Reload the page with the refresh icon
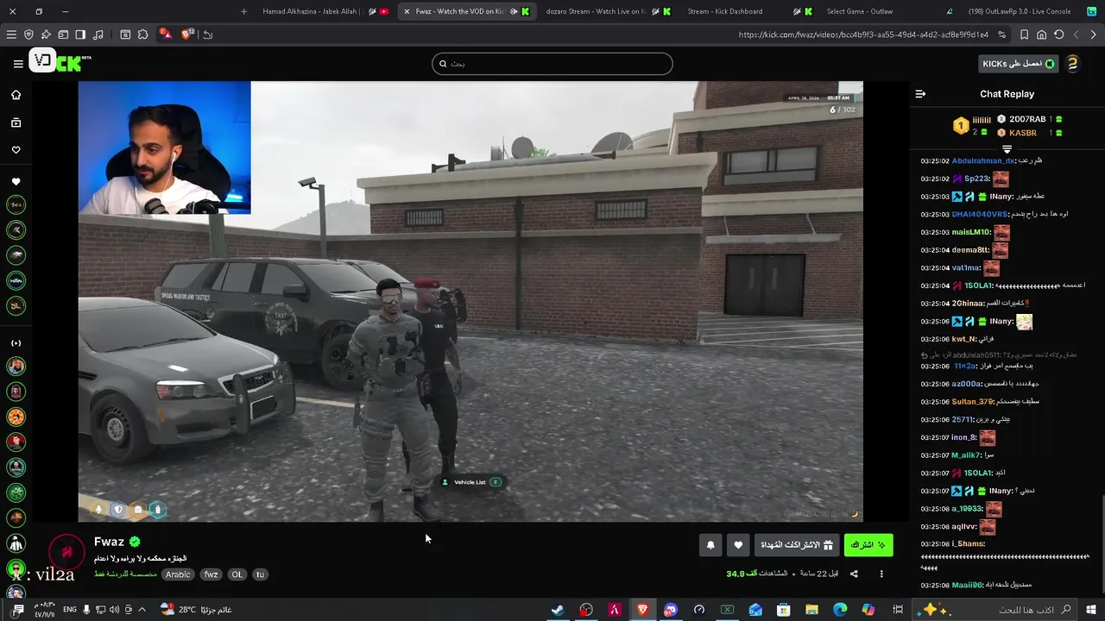The width and height of the screenshot is (1105, 621). [x=1059, y=34]
